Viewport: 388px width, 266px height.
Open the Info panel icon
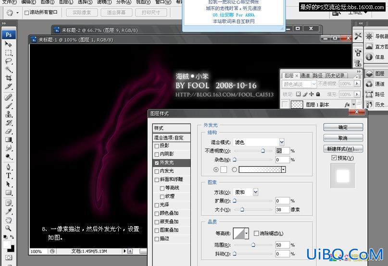(369, 57)
